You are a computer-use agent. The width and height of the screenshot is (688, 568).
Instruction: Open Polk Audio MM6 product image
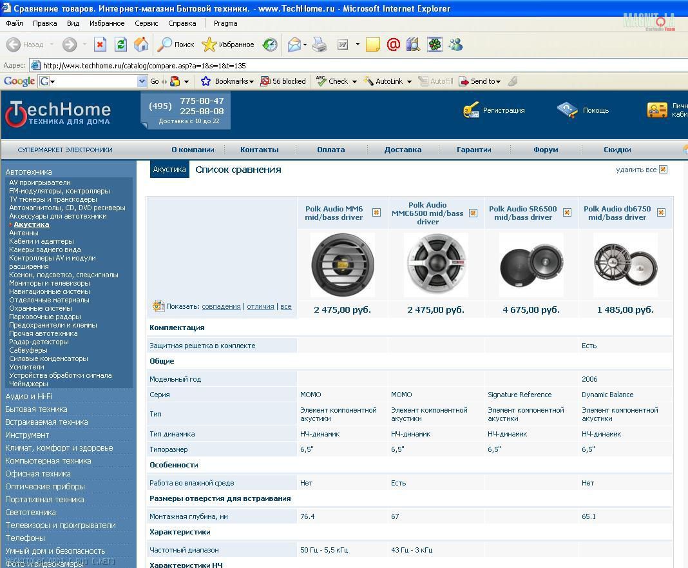[x=343, y=265]
